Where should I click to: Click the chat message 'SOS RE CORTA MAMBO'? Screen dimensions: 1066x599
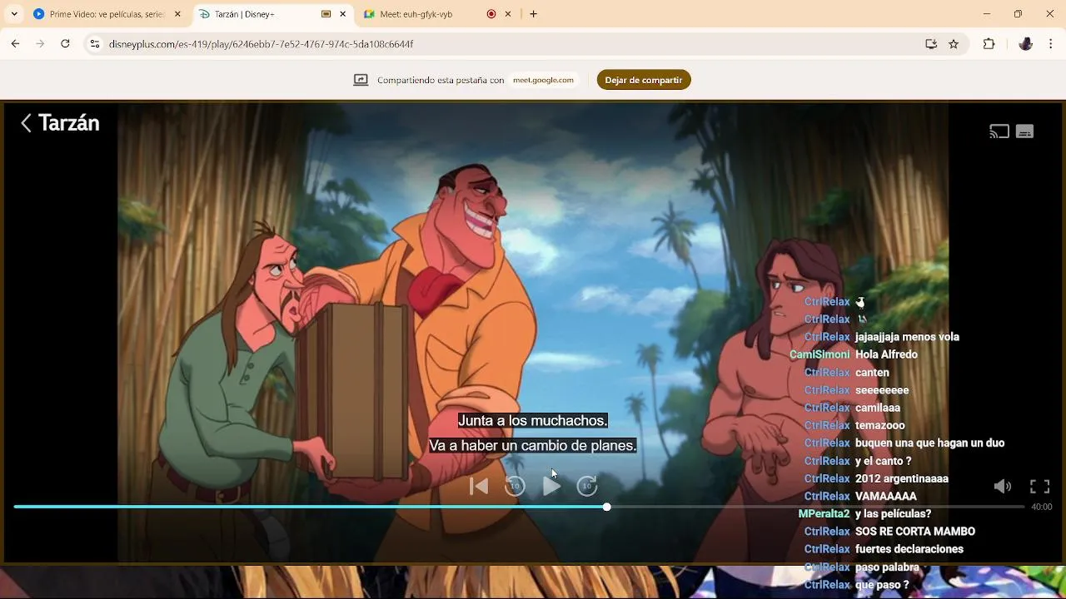pyautogui.click(x=914, y=532)
